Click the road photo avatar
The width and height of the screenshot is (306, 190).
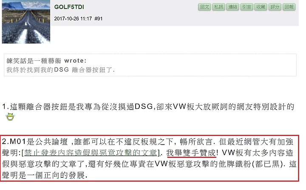26,22
